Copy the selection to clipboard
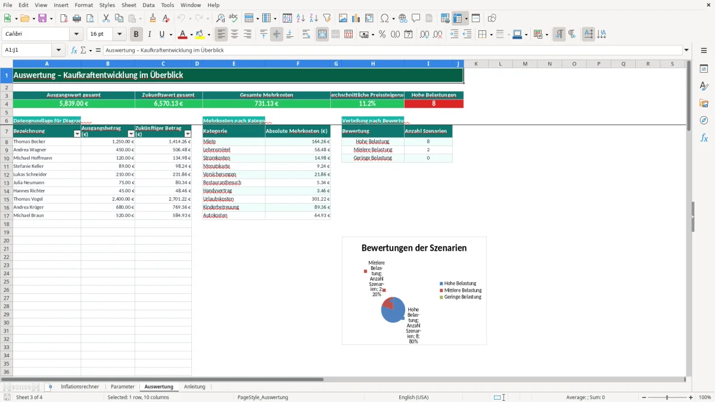715x402 pixels. click(119, 18)
